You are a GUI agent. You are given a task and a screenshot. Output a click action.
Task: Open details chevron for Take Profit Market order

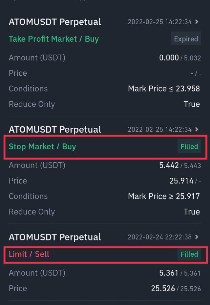tap(197, 22)
